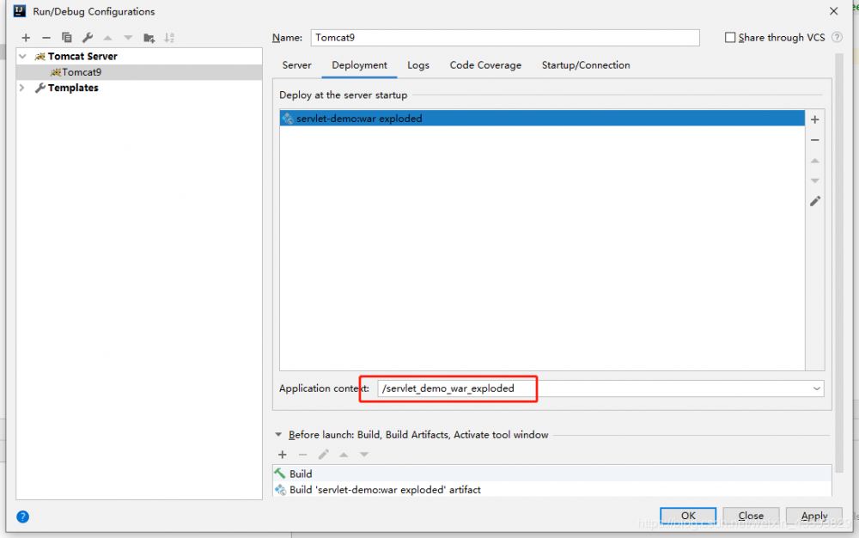
Task: Click the IntelliJ logo in title bar
Action: point(20,11)
